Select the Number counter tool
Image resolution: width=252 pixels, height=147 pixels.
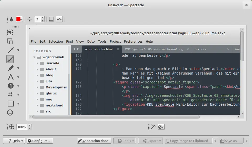(x=10, y=86)
